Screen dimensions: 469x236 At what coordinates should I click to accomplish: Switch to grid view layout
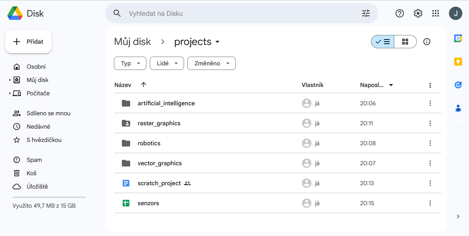[405, 42]
